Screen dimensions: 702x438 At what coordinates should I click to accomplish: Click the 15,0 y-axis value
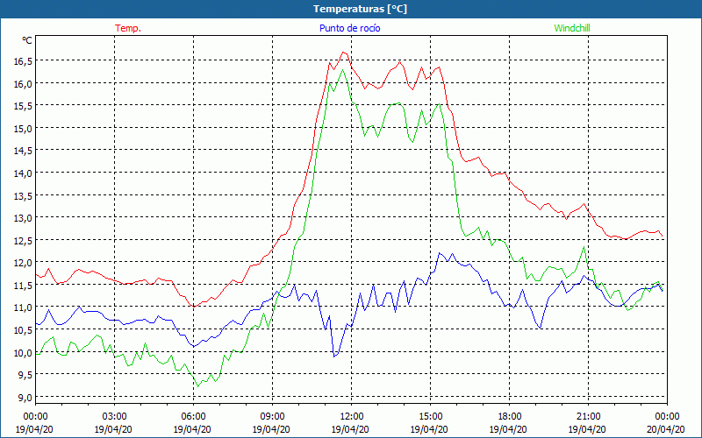point(24,128)
